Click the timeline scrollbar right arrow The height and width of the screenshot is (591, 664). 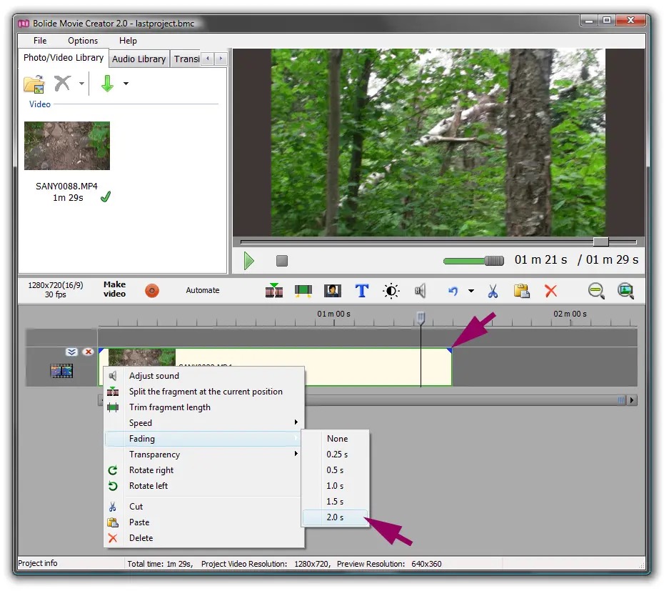tap(633, 399)
